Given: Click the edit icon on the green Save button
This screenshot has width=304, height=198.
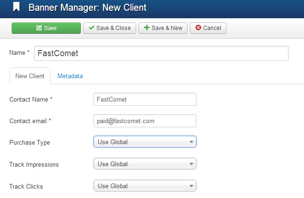Looking at the screenshot, I should [39, 28].
